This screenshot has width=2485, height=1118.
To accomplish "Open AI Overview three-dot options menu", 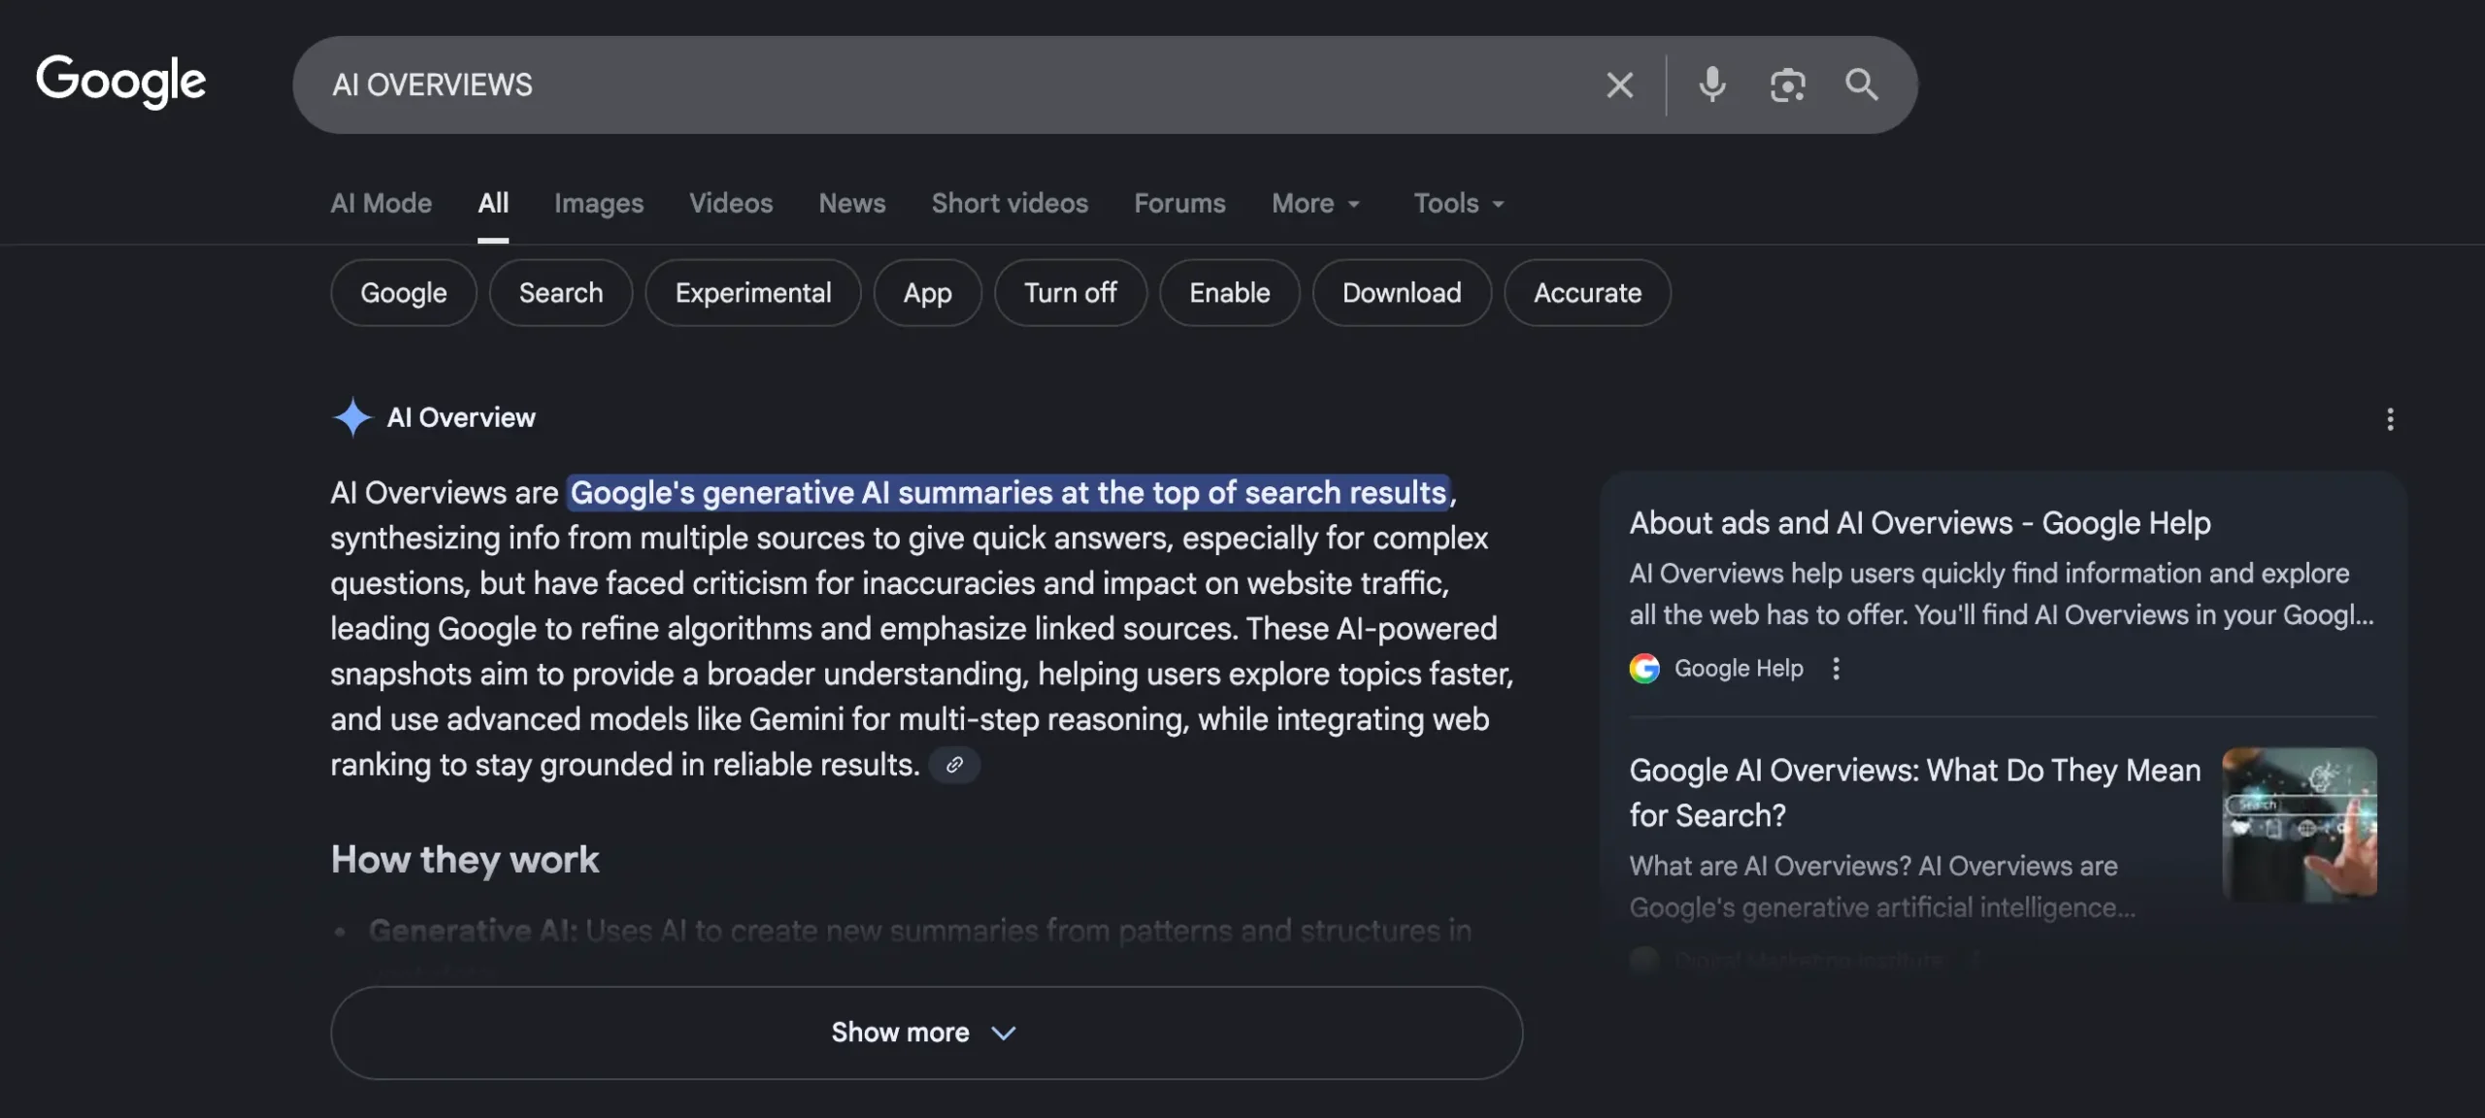I will coord(2390,418).
